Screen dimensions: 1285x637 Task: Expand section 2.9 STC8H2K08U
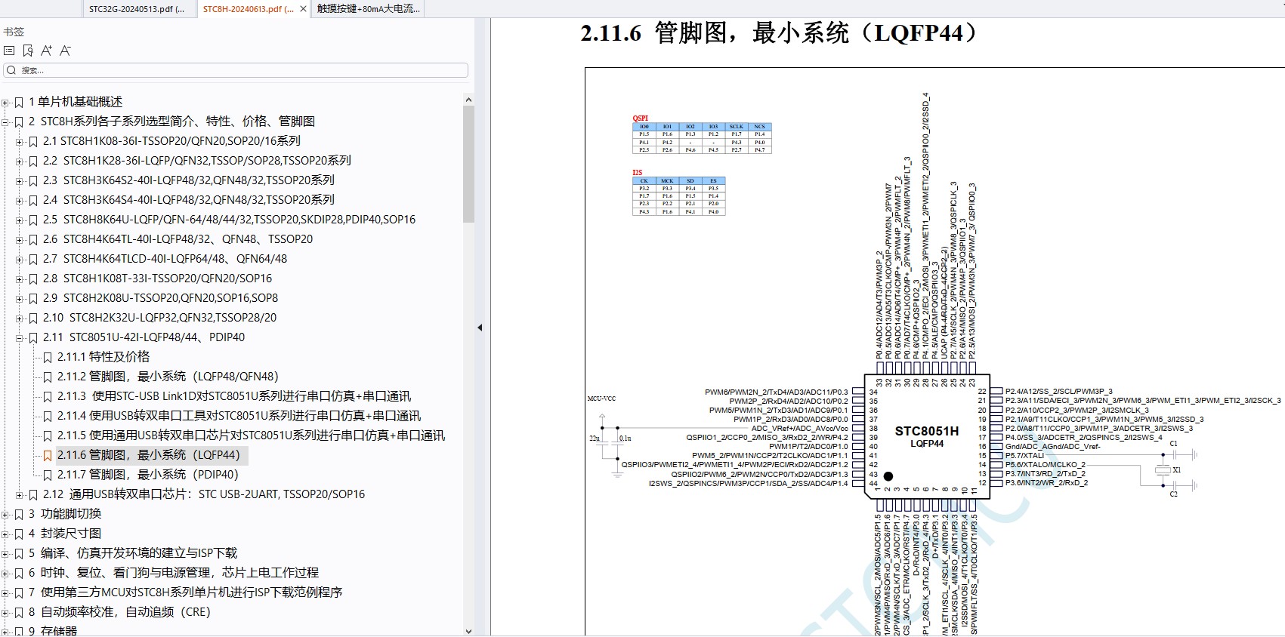20,298
